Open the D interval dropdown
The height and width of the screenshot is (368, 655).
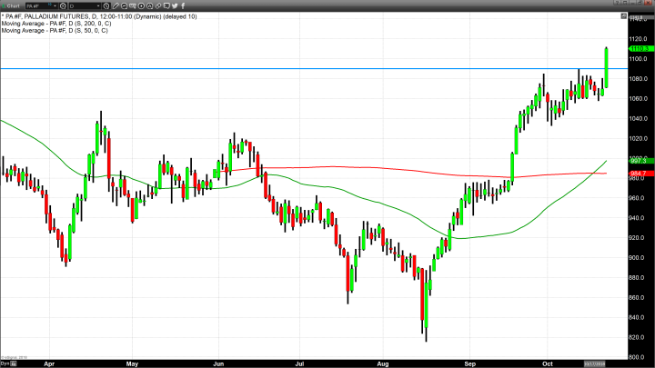[98, 5]
